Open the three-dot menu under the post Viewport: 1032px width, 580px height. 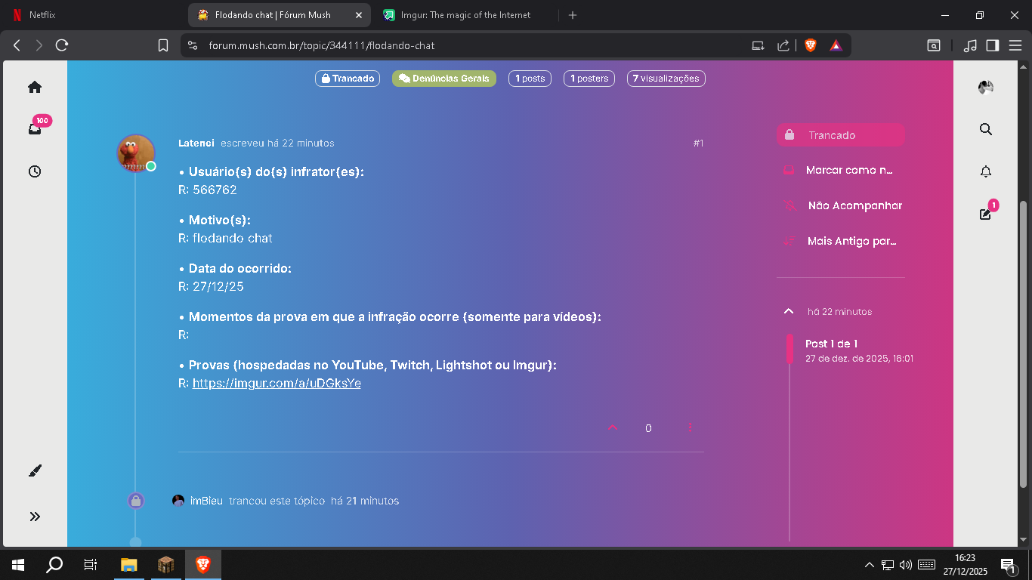tap(689, 427)
